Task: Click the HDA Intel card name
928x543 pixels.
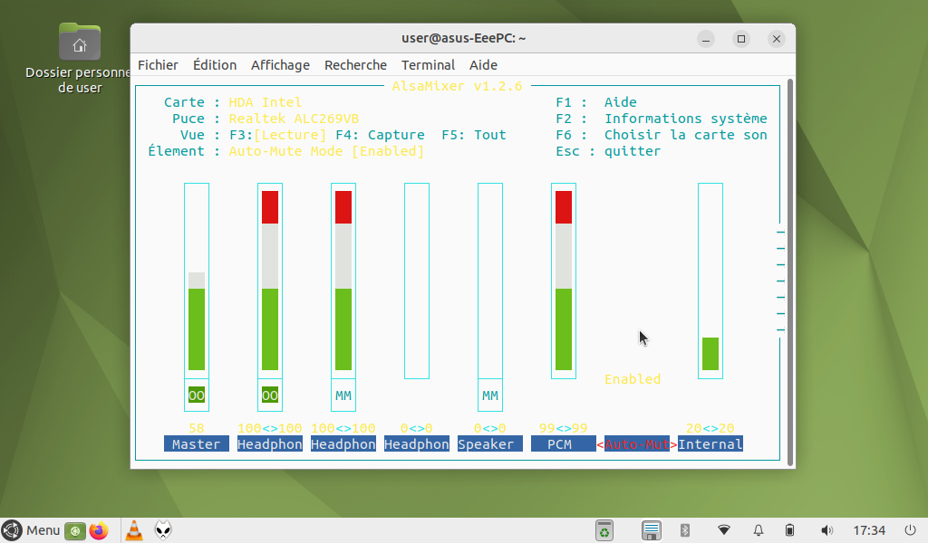Action: pyautogui.click(x=266, y=102)
